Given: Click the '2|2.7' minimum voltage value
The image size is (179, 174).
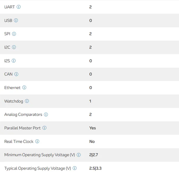Looking at the screenshot, I should [x=94, y=155].
